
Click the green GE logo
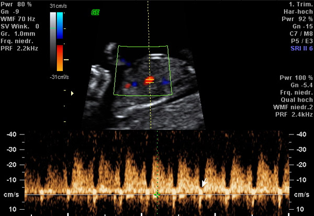tap(95, 12)
